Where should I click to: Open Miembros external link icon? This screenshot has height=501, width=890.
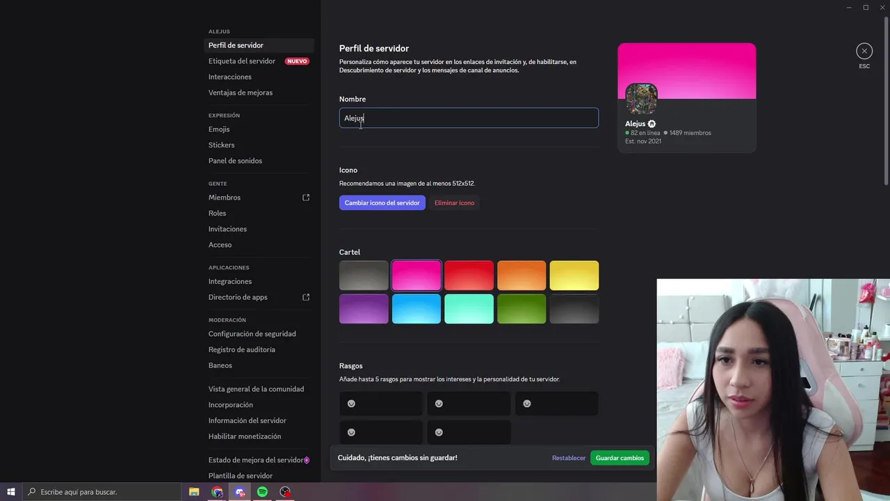pos(306,198)
